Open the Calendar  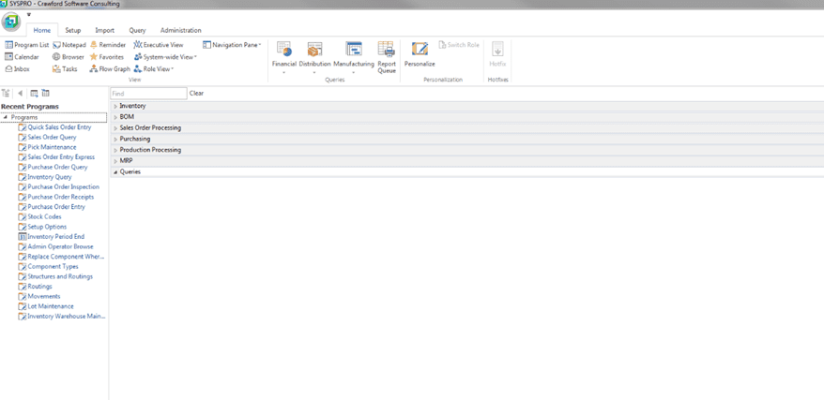[x=23, y=56]
